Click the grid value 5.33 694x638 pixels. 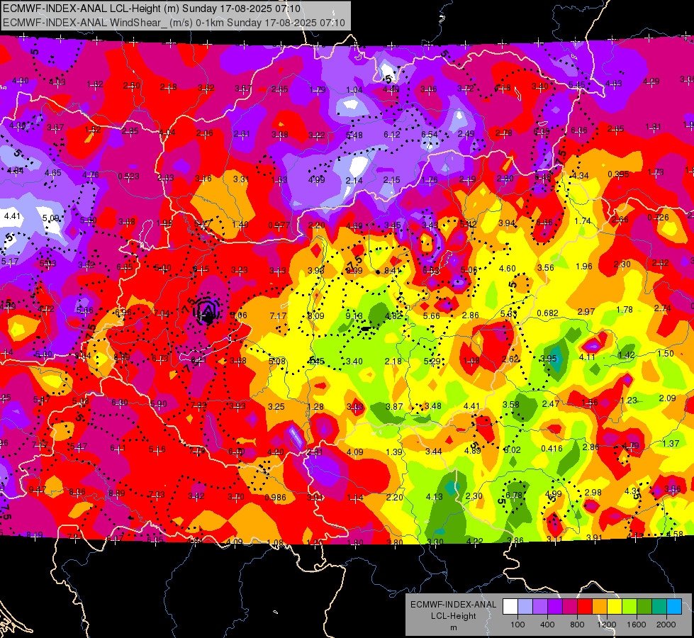pos(508,313)
